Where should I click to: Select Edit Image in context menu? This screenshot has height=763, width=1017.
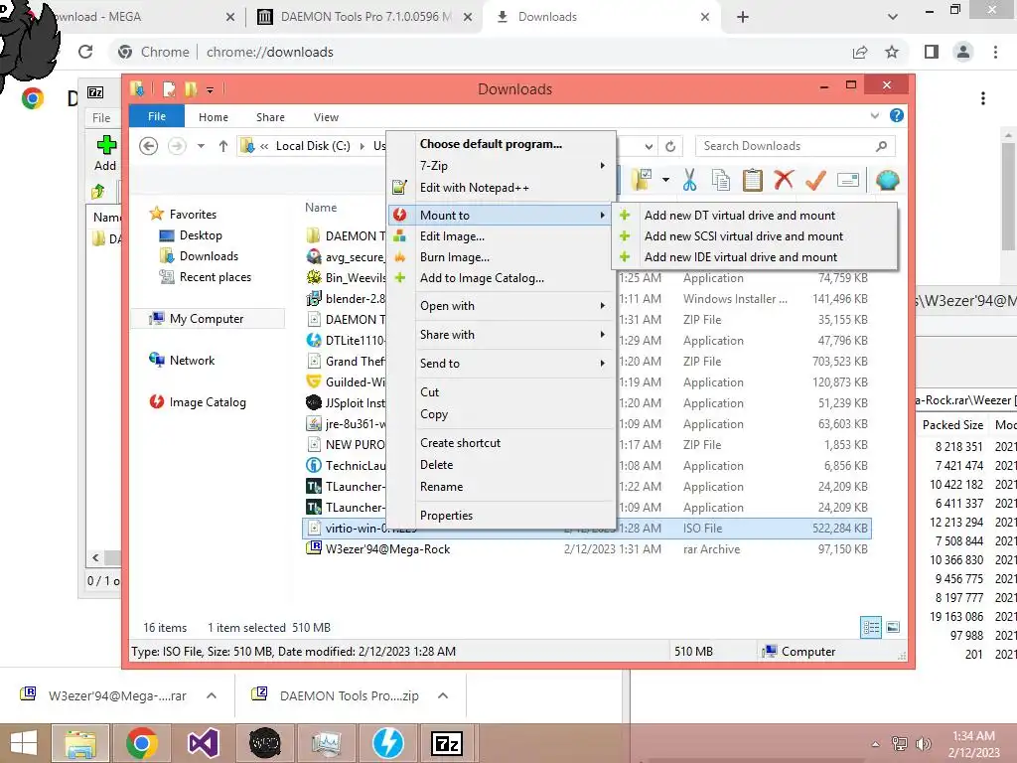[501, 236]
